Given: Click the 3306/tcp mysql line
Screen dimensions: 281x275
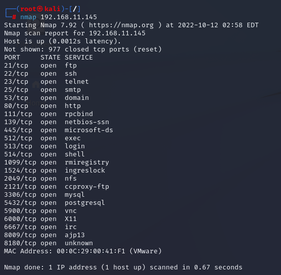Looking at the screenshot, I should [x=44, y=195].
